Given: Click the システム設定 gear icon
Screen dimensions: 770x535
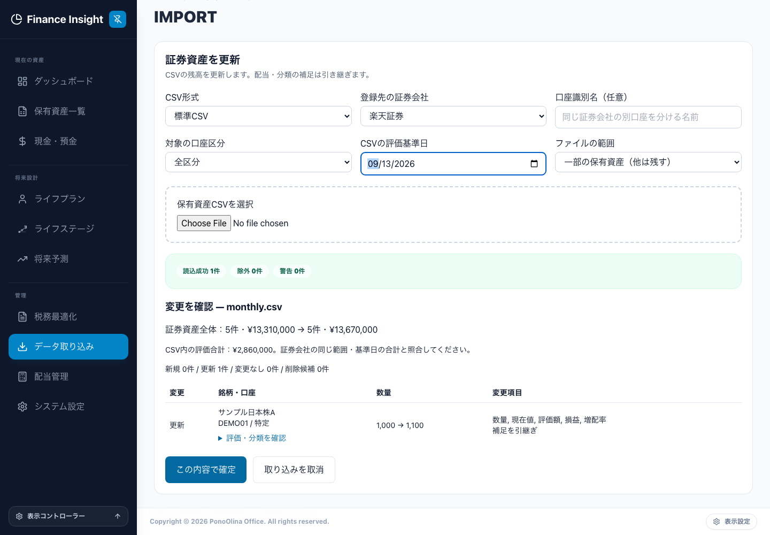Looking at the screenshot, I should point(22,407).
